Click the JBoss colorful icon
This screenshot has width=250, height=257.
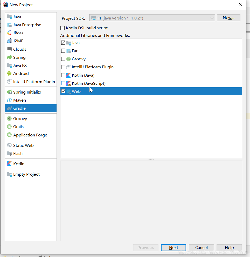pos(10,33)
